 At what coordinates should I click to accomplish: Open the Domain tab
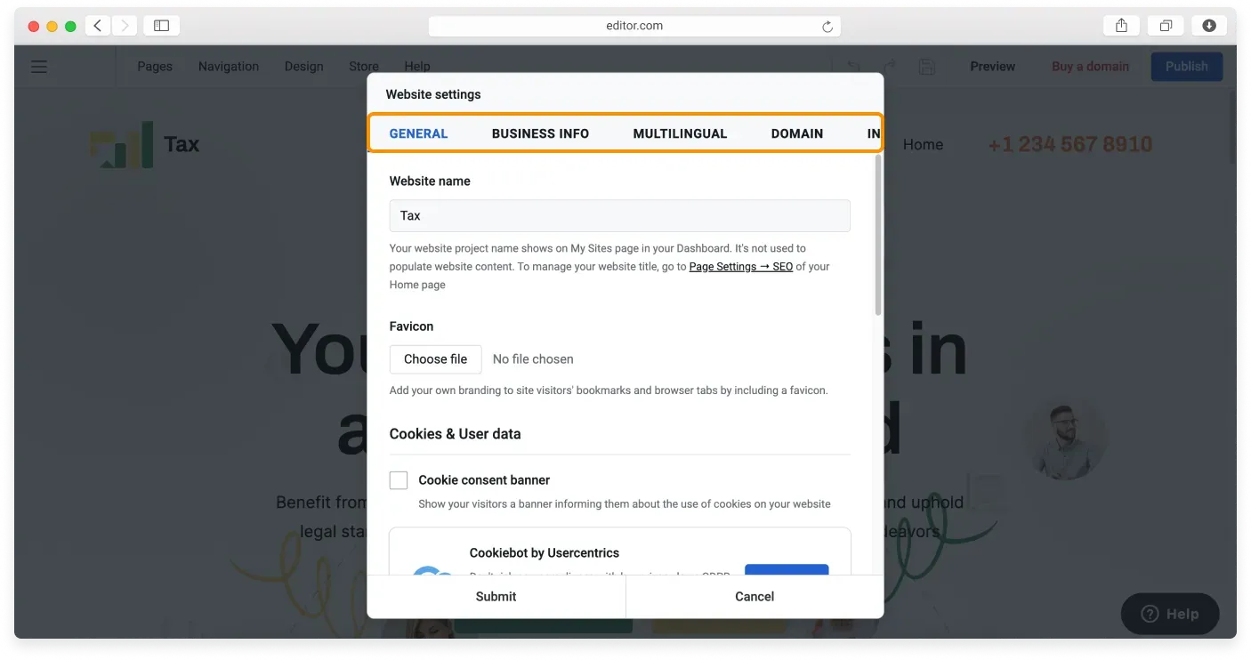click(x=797, y=133)
